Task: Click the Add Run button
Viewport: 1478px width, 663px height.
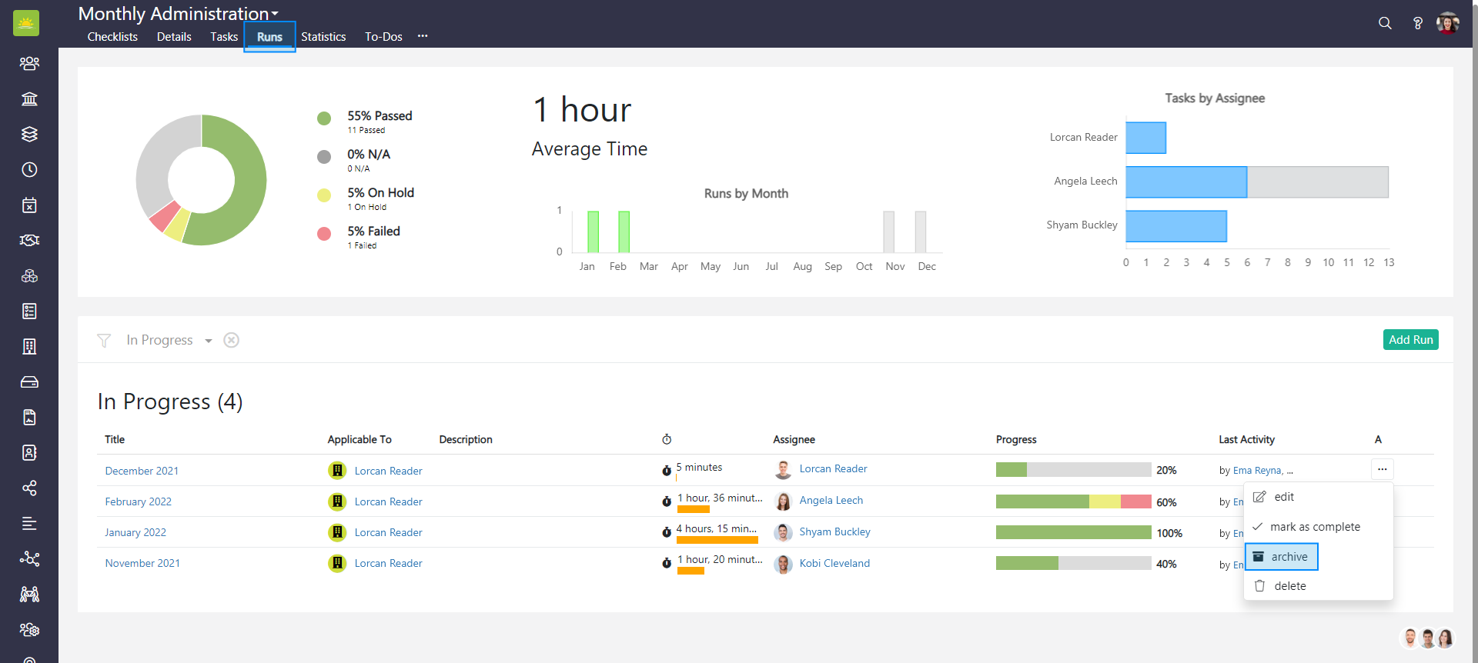Action: (1410, 340)
